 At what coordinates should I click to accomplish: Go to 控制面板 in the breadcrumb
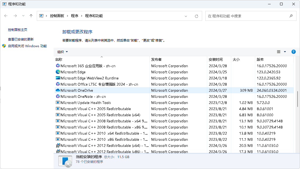pos(57,16)
